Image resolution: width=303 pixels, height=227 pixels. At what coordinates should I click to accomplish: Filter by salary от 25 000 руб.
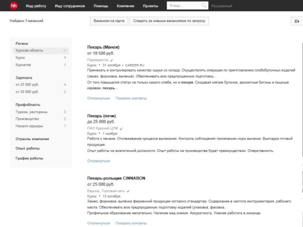(x=27, y=85)
